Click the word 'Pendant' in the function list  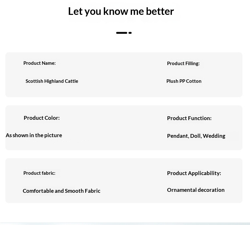pyautogui.click(x=178, y=136)
